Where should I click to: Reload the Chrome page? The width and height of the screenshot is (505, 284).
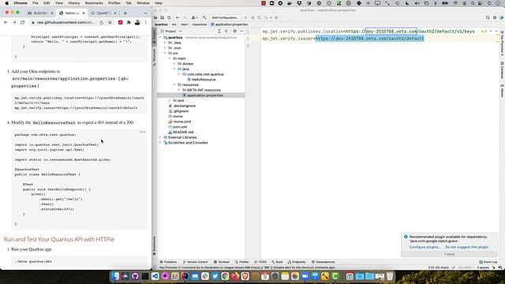point(23,23)
